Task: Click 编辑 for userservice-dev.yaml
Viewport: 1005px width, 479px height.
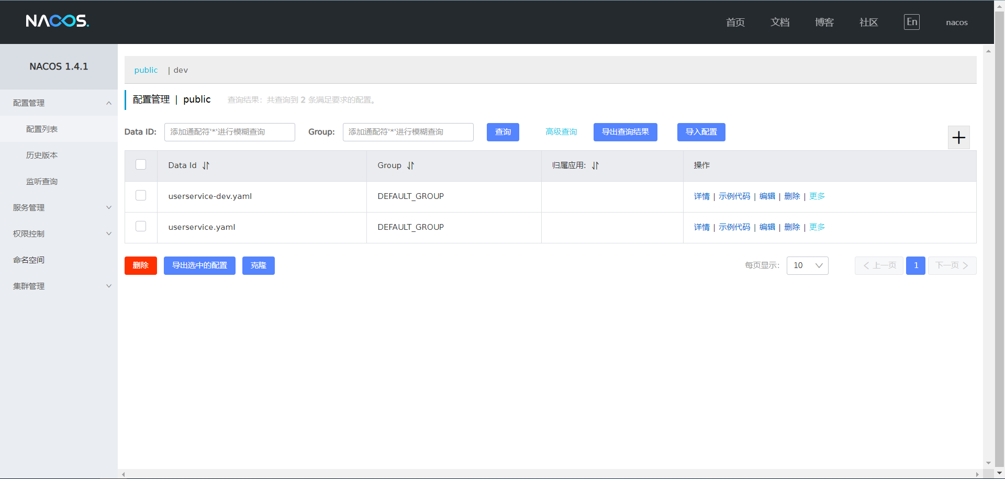Action: click(767, 196)
